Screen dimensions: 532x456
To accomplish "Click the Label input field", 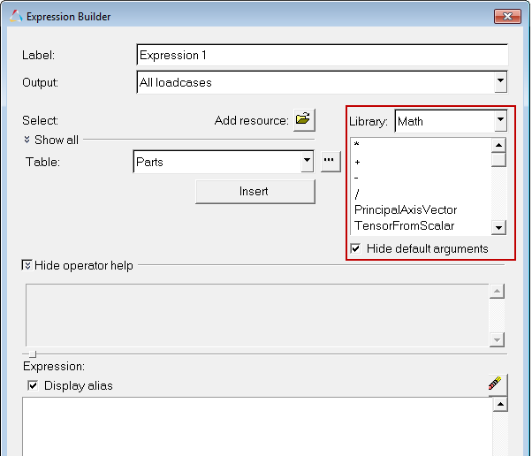I will coord(322,55).
